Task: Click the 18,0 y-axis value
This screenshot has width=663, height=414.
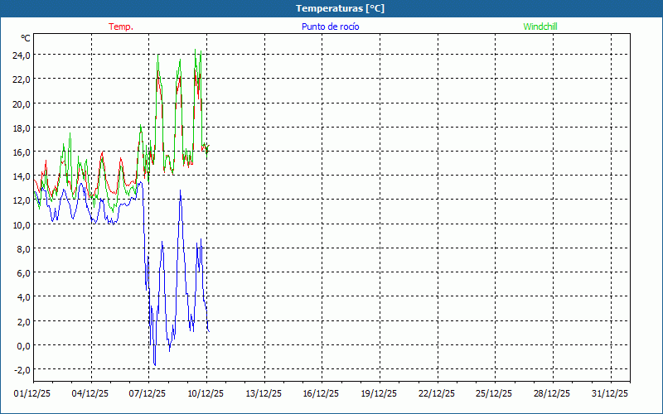Action: (22, 128)
